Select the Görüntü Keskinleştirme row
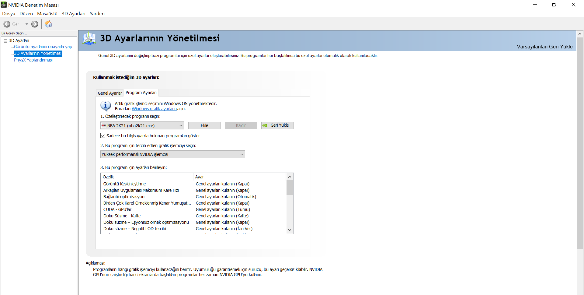The width and height of the screenshot is (584, 295). tap(193, 184)
